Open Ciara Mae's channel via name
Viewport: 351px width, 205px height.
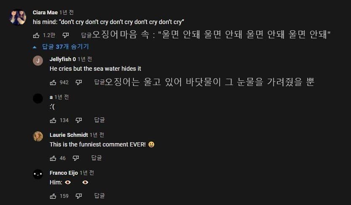[45, 12]
